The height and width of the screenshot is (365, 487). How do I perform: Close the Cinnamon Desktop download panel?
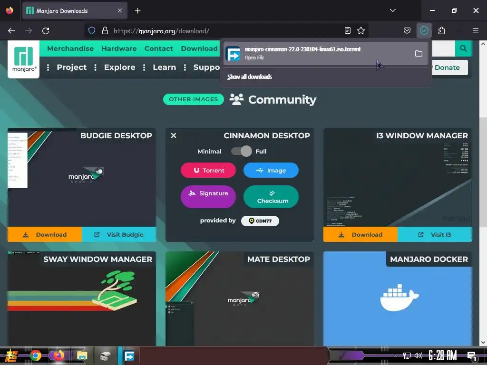pos(174,135)
